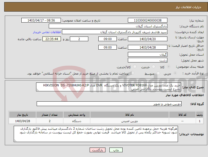Click the تعداد / مقدار column header
Viewport: 208px width, 157px height.
[x=50, y=115]
